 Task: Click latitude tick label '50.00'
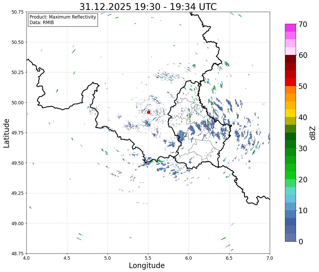(18, 103)
